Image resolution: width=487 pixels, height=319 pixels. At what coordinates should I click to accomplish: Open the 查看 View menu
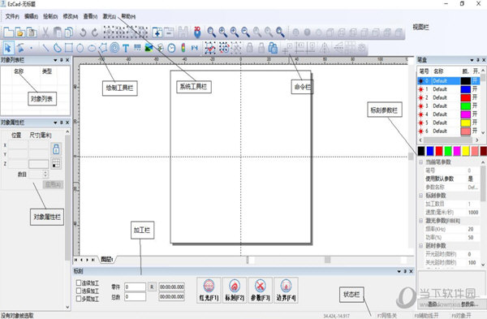90,16
